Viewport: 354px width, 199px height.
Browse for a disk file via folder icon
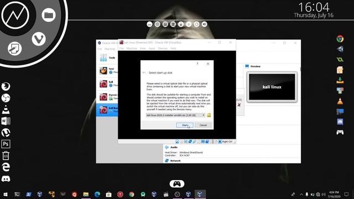(209, 116)
